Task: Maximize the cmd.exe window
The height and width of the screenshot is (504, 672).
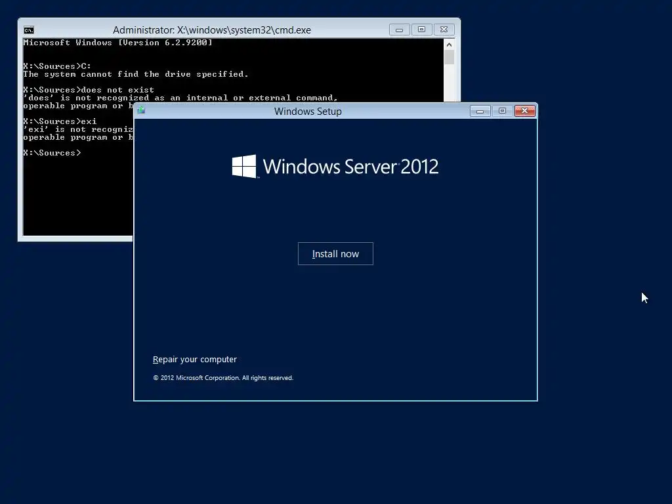Action: (x=421, y=30)
